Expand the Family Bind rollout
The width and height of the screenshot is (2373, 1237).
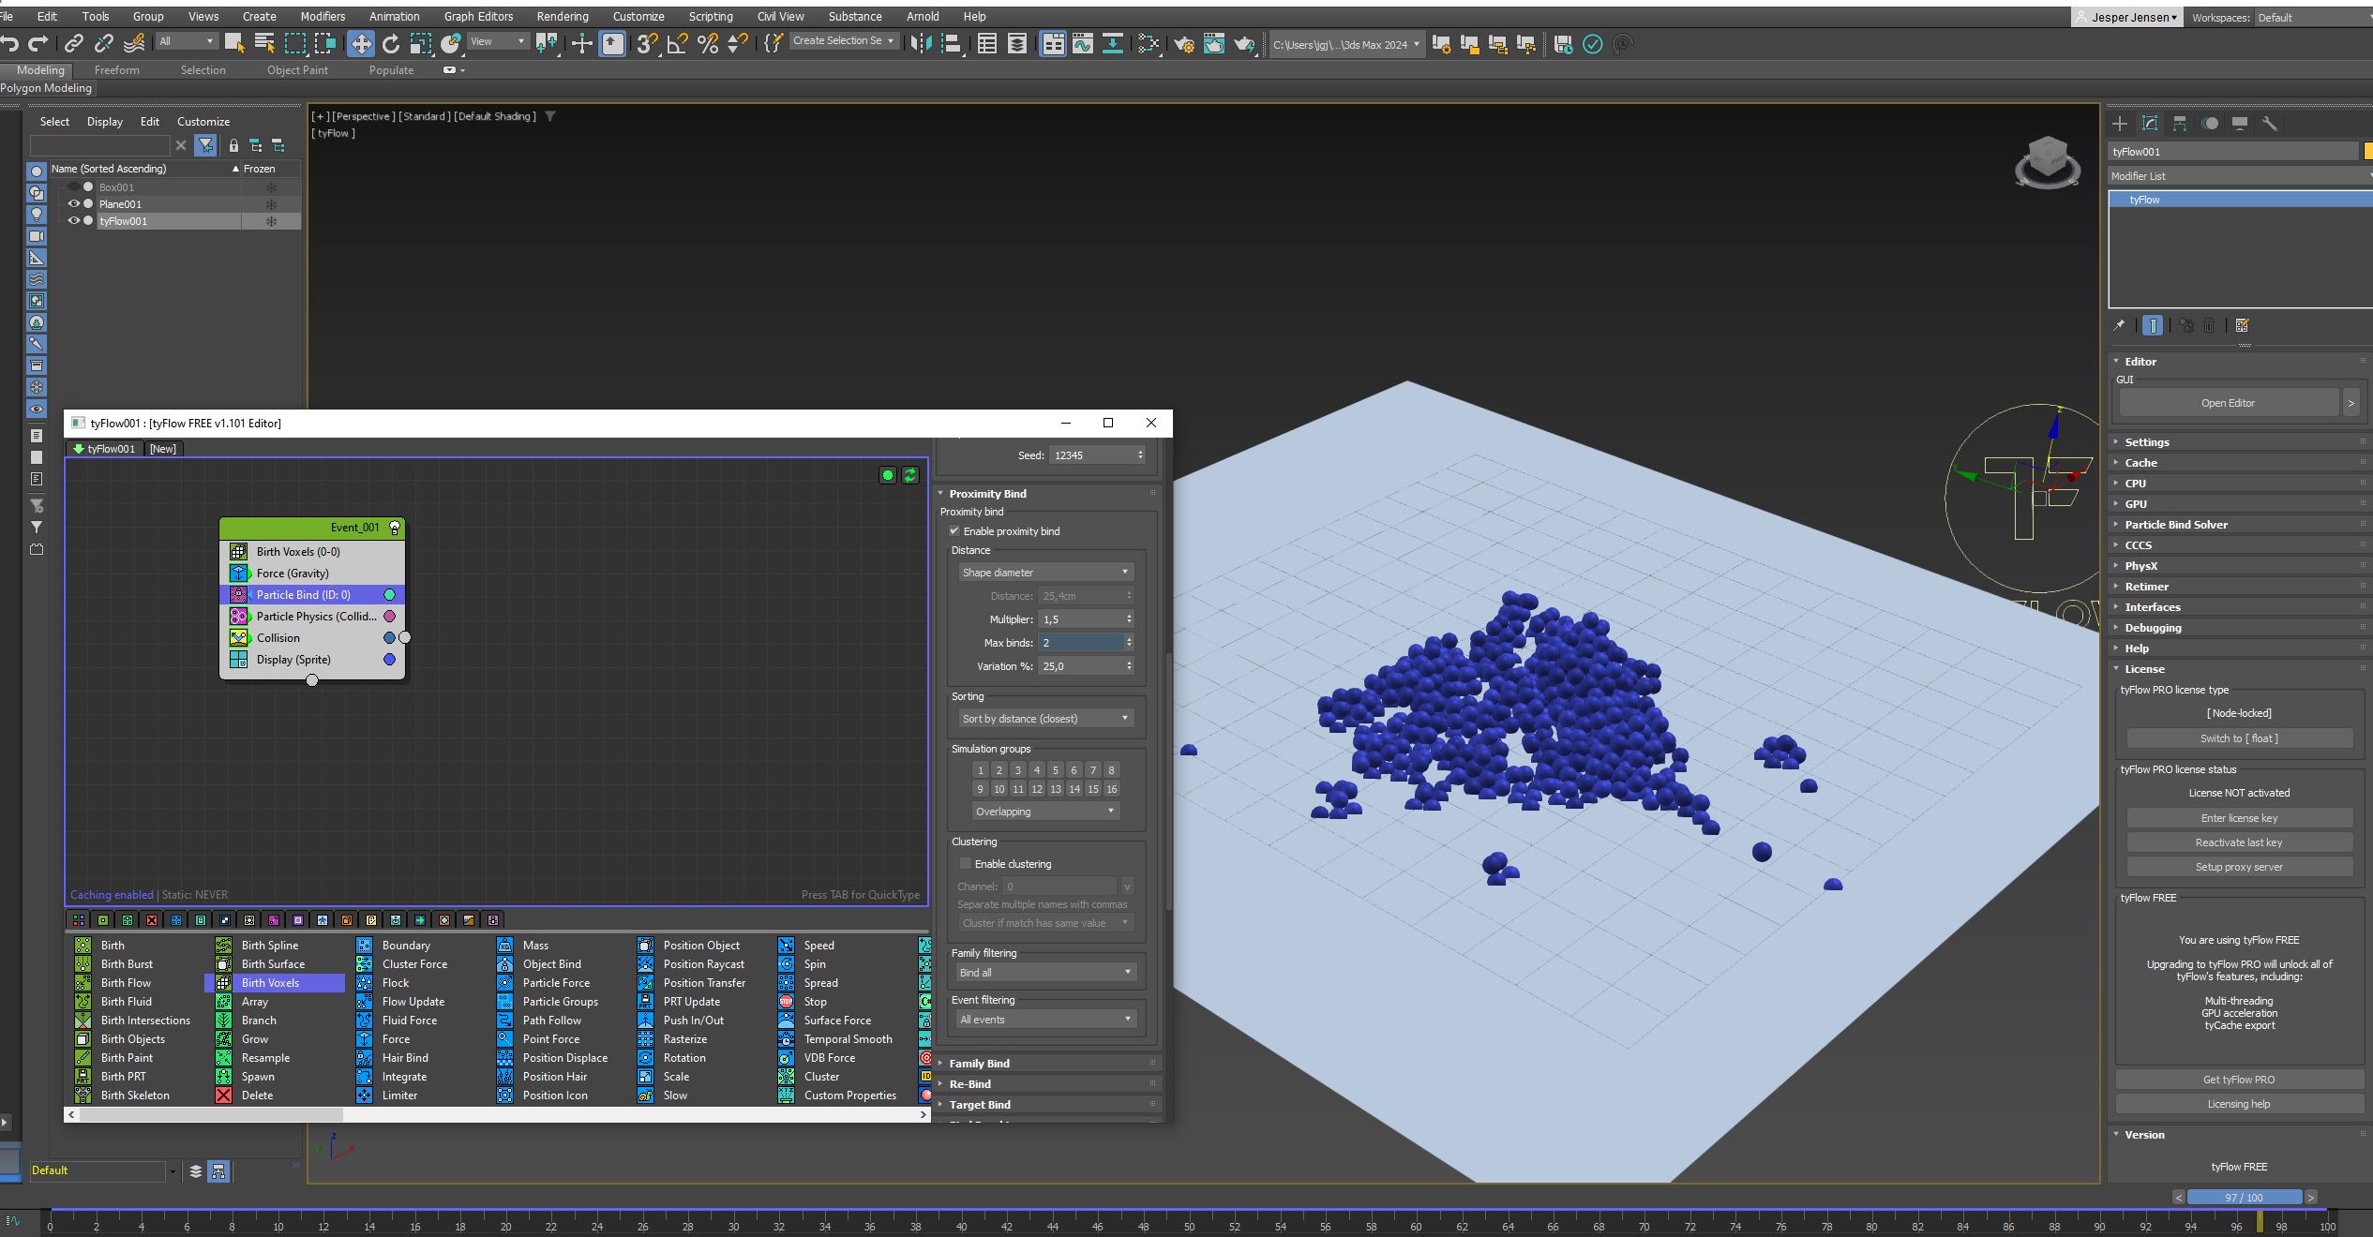(x=979, y=1064)
